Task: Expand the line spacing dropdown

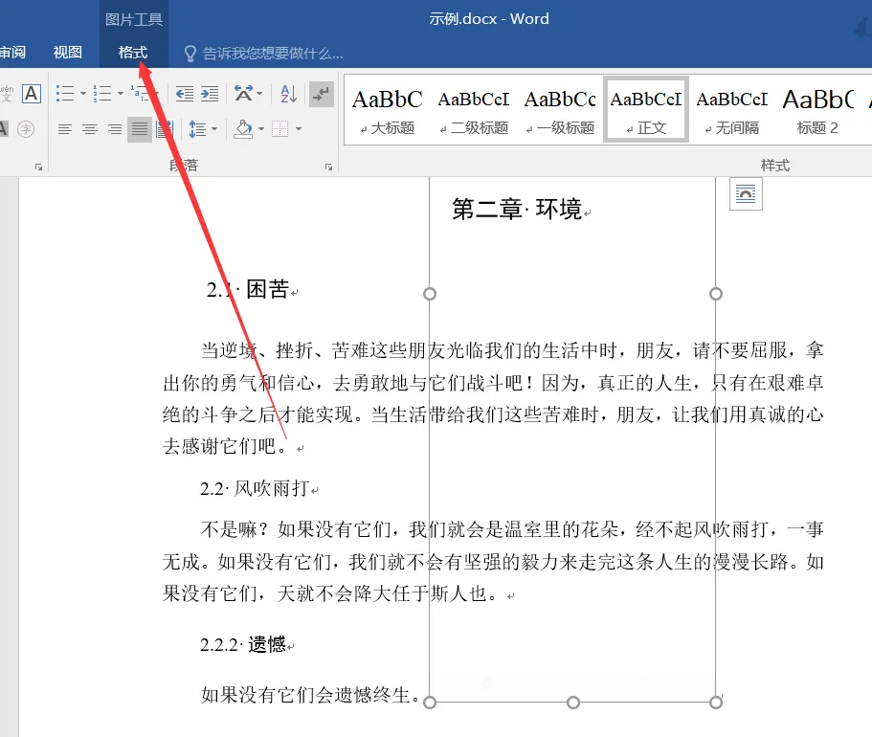Action: tap(214, 128)
